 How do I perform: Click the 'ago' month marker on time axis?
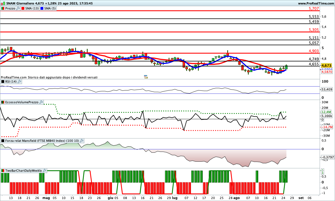[x=236, y=198]
